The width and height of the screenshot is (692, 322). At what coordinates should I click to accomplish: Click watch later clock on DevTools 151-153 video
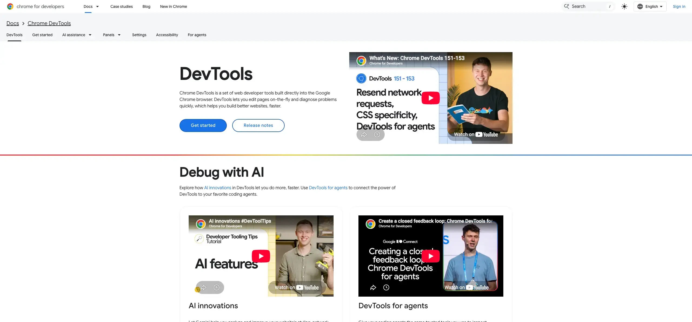[x=377, y=134]
